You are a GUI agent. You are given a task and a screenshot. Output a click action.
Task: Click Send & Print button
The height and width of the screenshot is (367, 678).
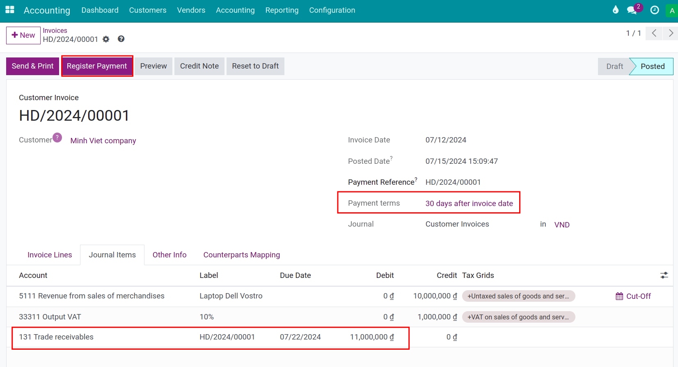click(x=32, y=66)
